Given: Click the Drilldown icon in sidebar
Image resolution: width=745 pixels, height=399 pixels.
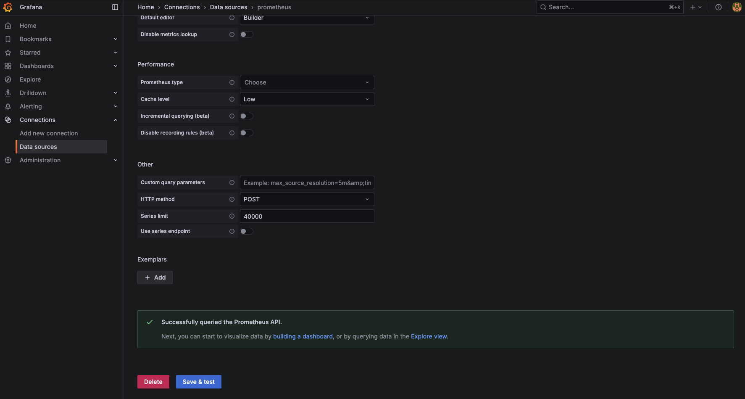Looking at the screenshot, I should coord(8,93).
